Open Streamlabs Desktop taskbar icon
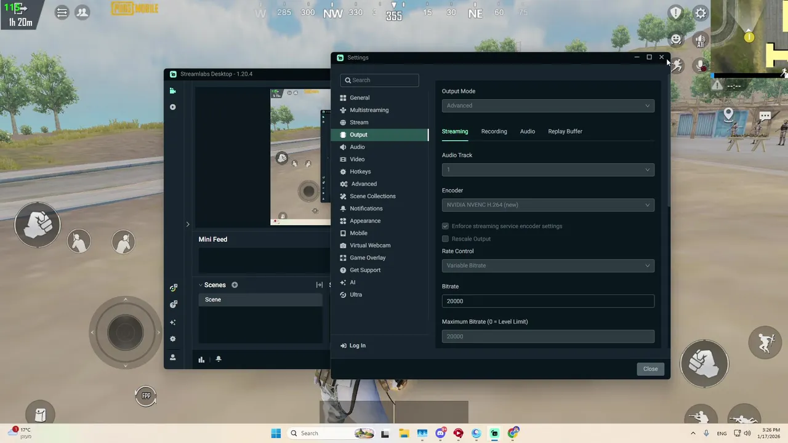 tap(494, 433)
